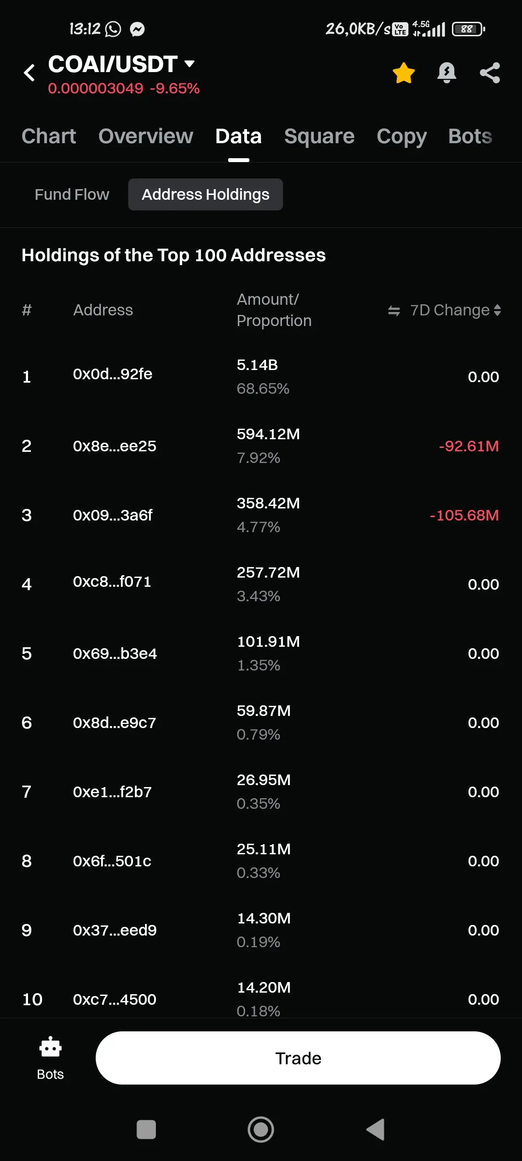Open address 0x09...3a6f in row 3

point(113,515)
